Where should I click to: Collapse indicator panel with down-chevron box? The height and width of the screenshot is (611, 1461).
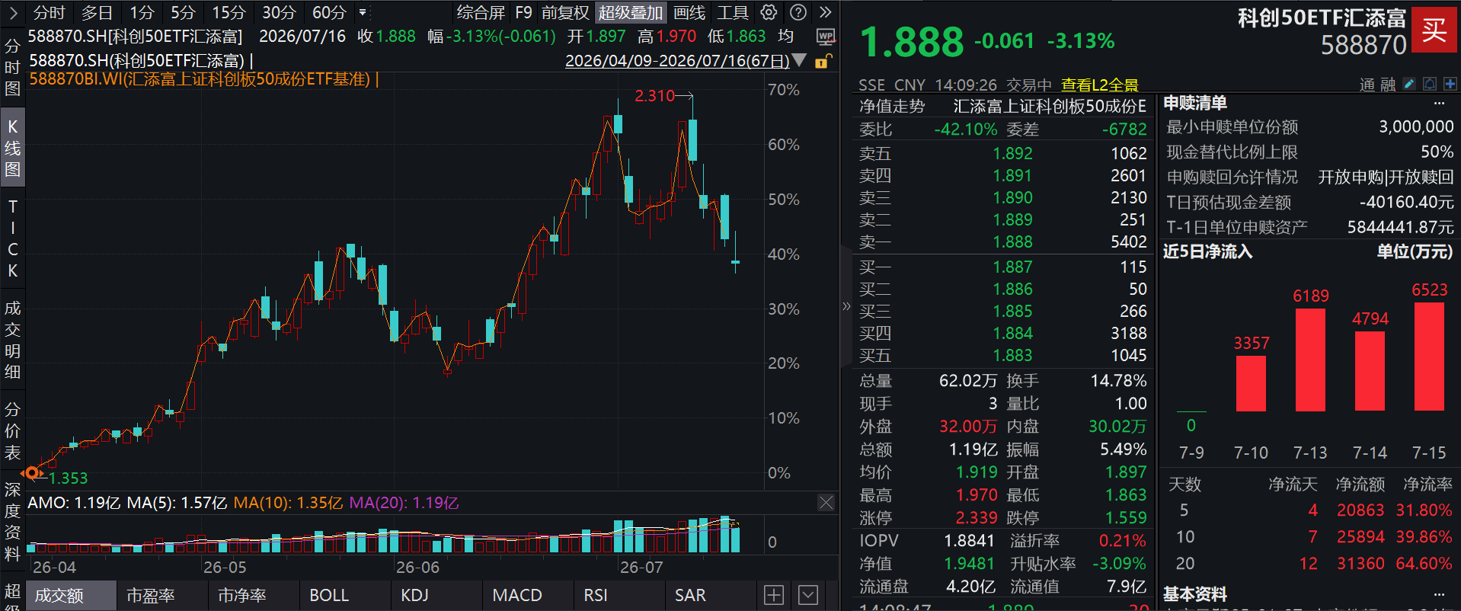[808, 595]
